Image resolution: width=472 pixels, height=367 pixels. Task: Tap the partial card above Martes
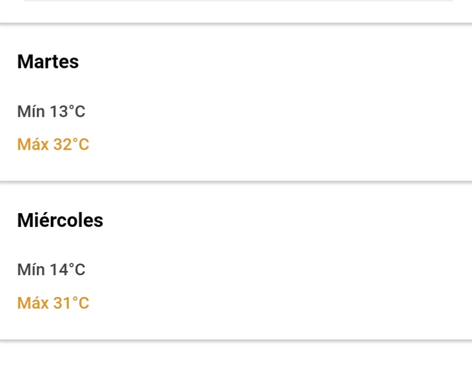(236, 11)
